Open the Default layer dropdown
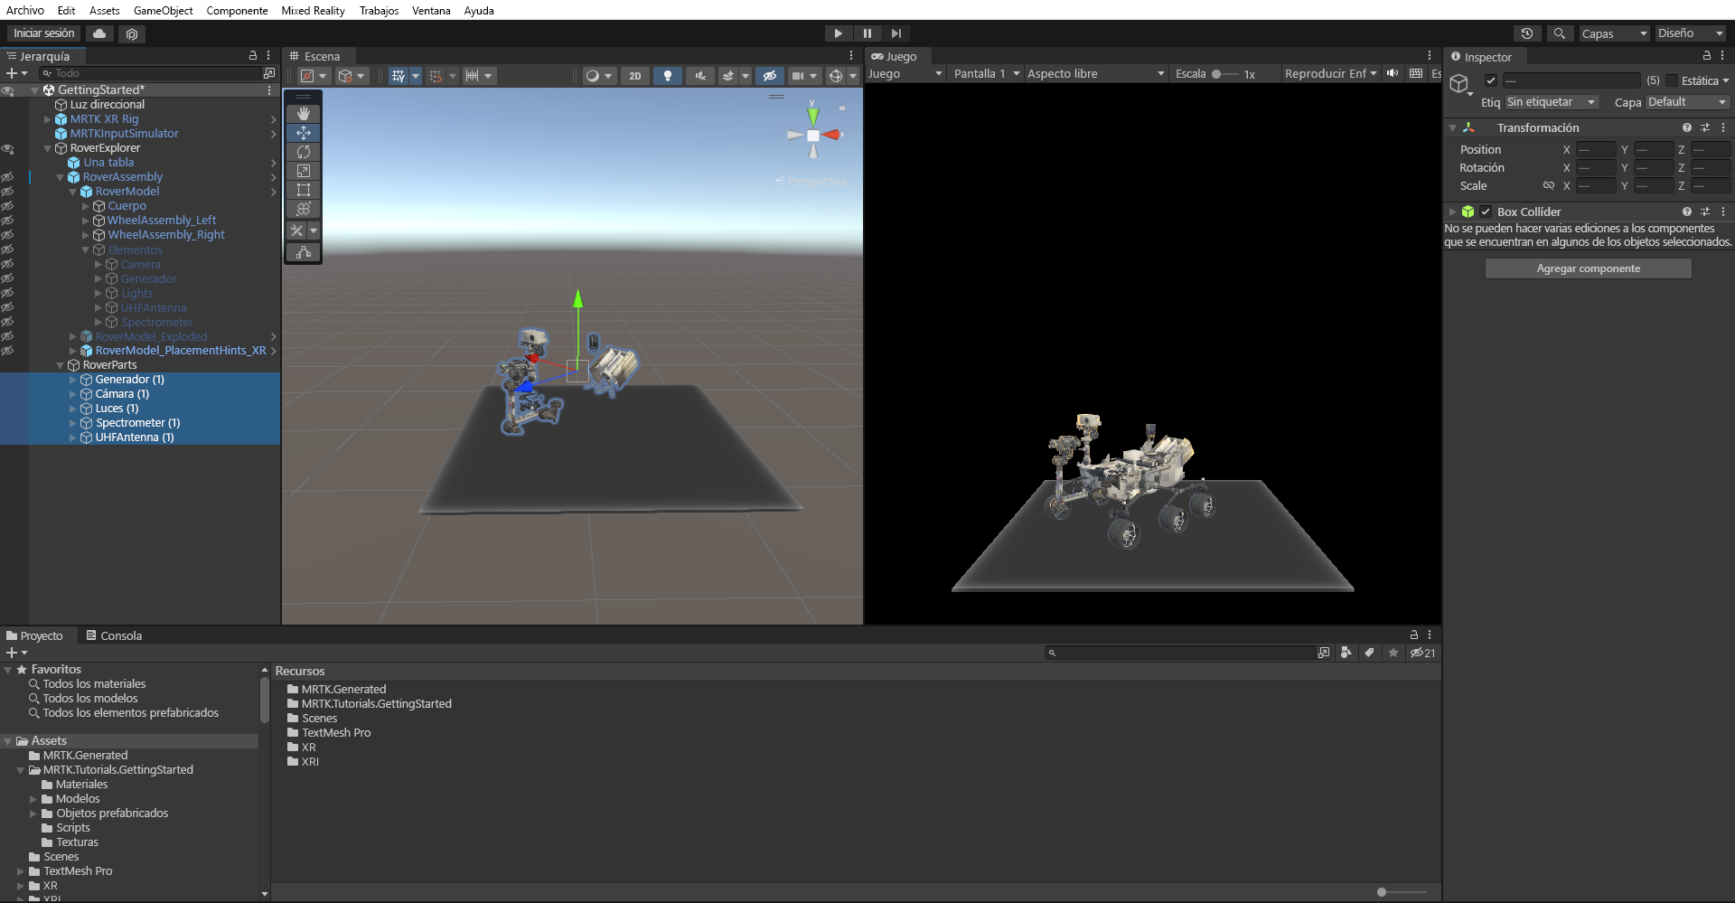Image resolution: width=1735 pixels, height=903 pixels. [x=1687, y=102]
